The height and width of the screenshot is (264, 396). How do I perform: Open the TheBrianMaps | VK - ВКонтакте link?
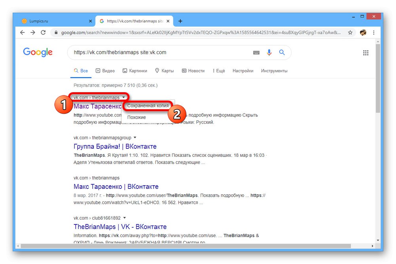(120, 227)
